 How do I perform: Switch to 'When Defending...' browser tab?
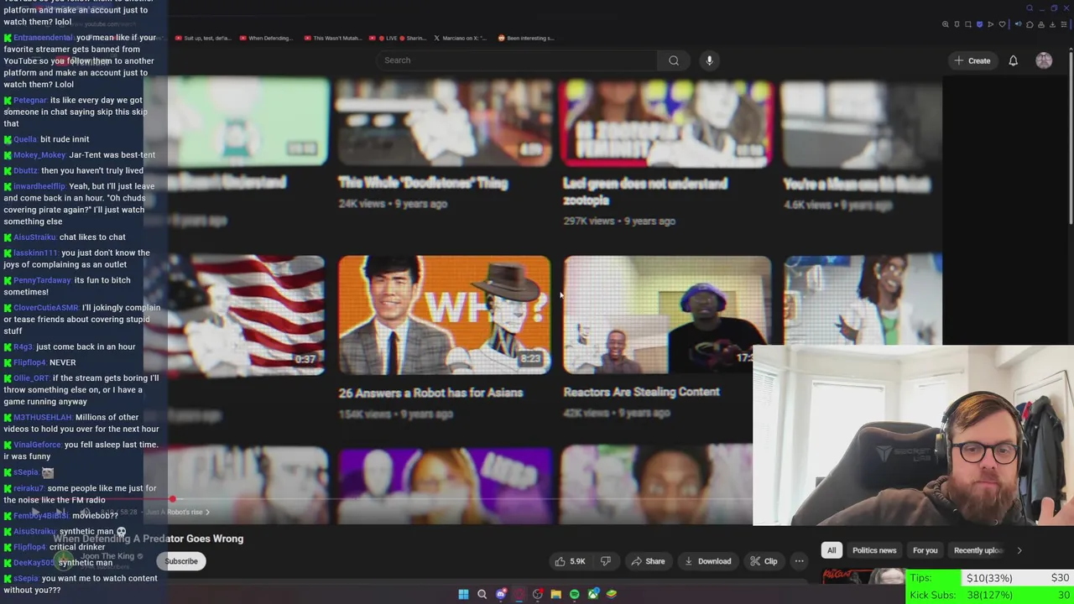(x=267, y=38)
